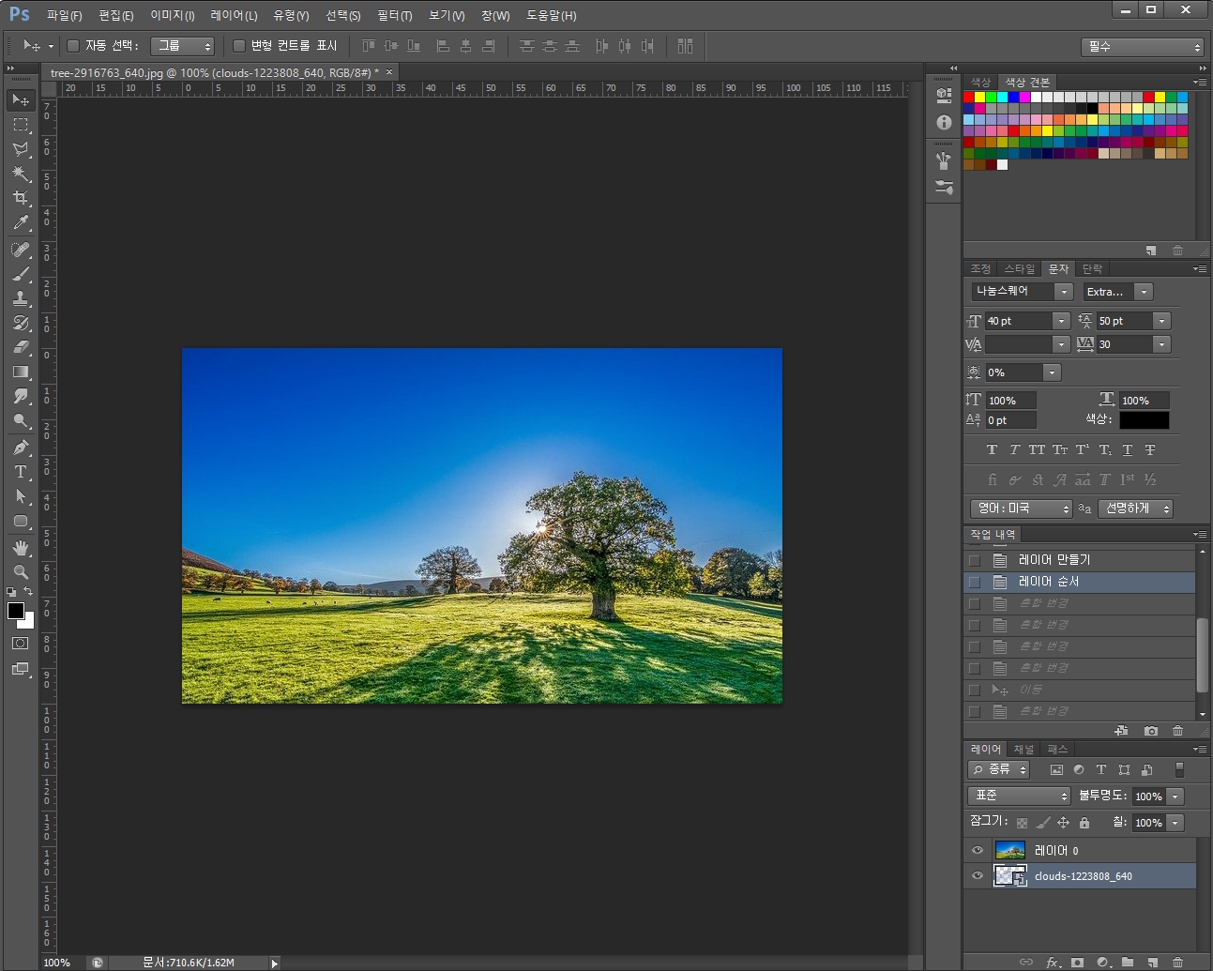Viewport: 1213px width, 971px height.
Task: Select the Pen tool
Action: click(21, 448)
